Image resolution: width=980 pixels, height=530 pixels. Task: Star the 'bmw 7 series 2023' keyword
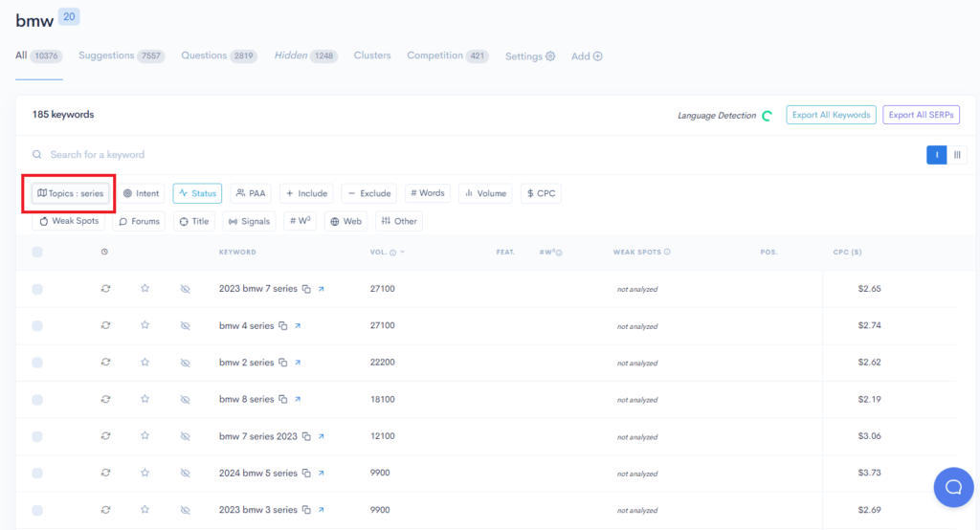[145, 435]
